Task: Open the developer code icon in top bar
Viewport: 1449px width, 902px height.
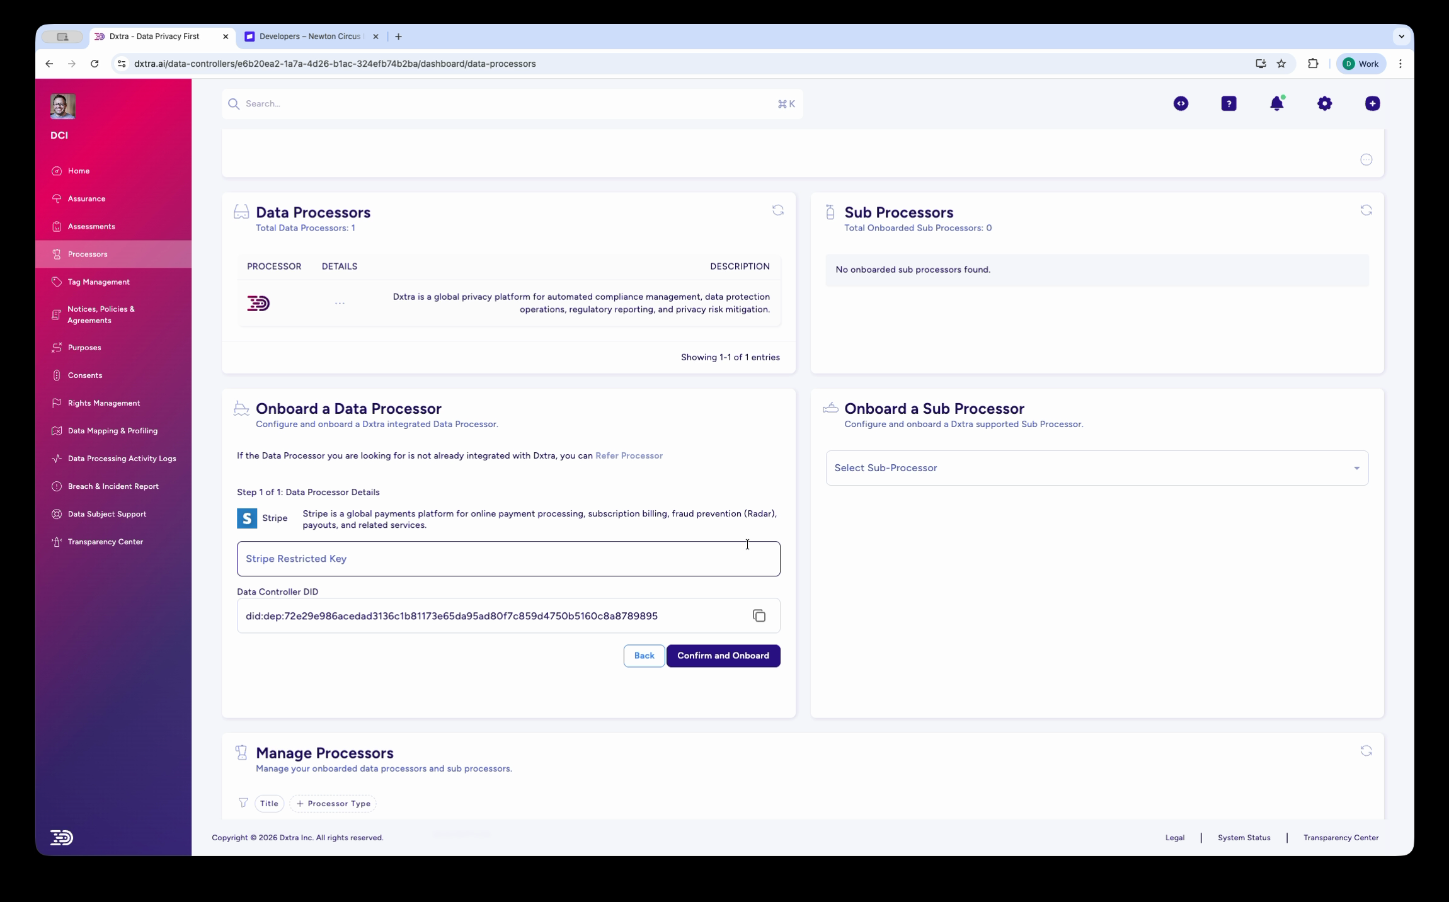Action: (1181, 103)
